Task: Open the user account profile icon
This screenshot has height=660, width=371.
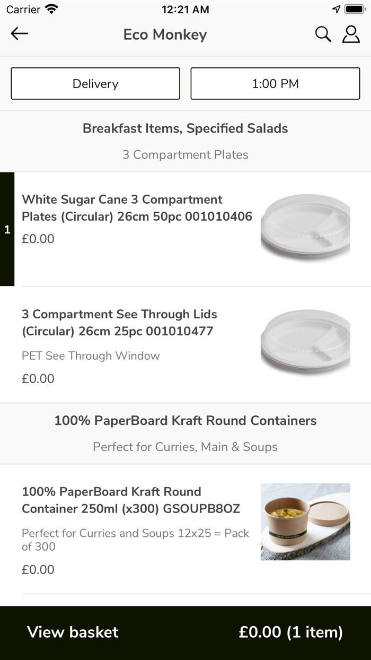Action: [x=351, y=34]
